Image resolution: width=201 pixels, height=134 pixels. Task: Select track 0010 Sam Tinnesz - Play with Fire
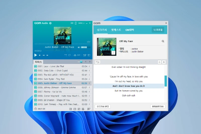click(x=62, y=104)
